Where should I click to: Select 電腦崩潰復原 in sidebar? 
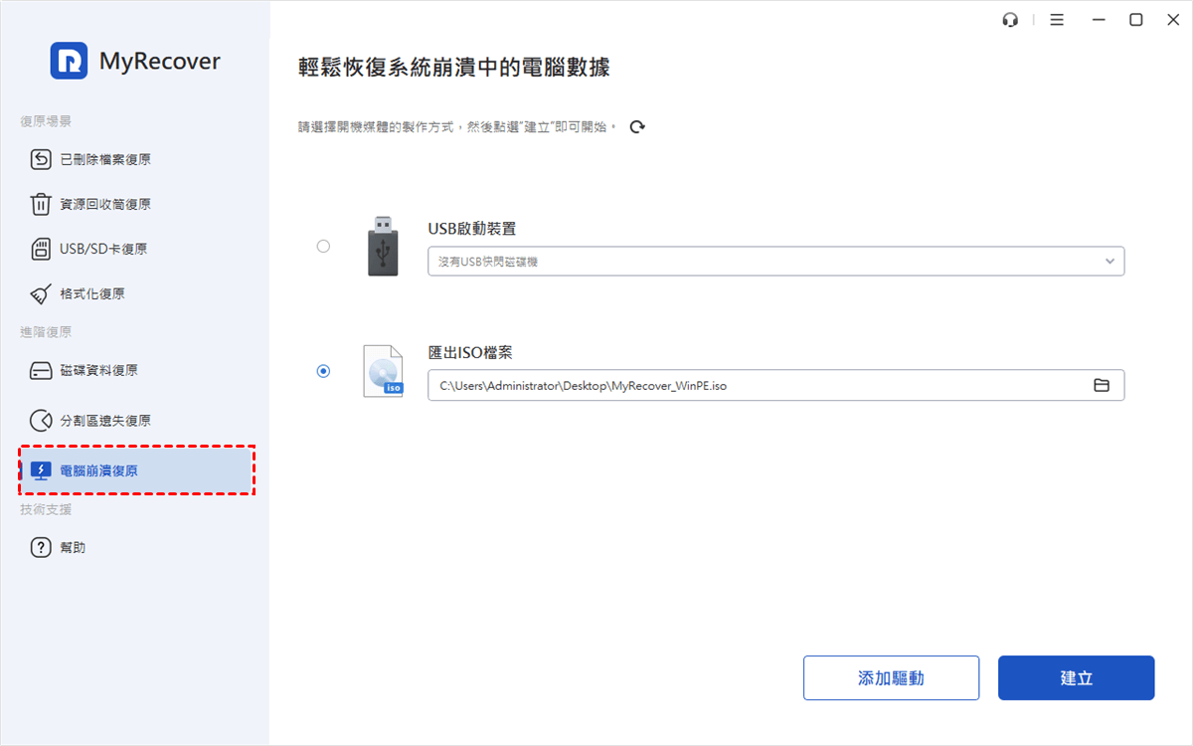click(x=137, y=470)
